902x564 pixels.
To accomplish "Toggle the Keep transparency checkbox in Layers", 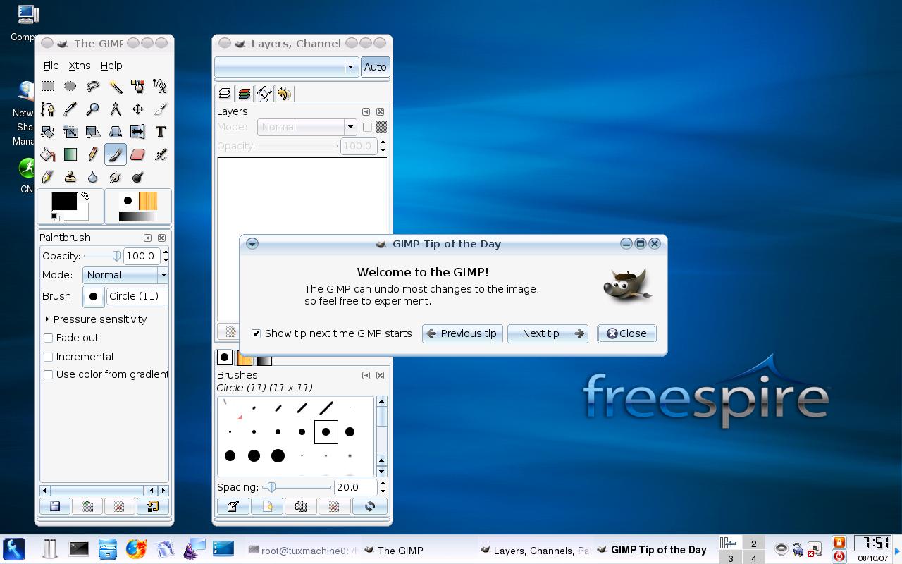I will click(x=367, y=127).
